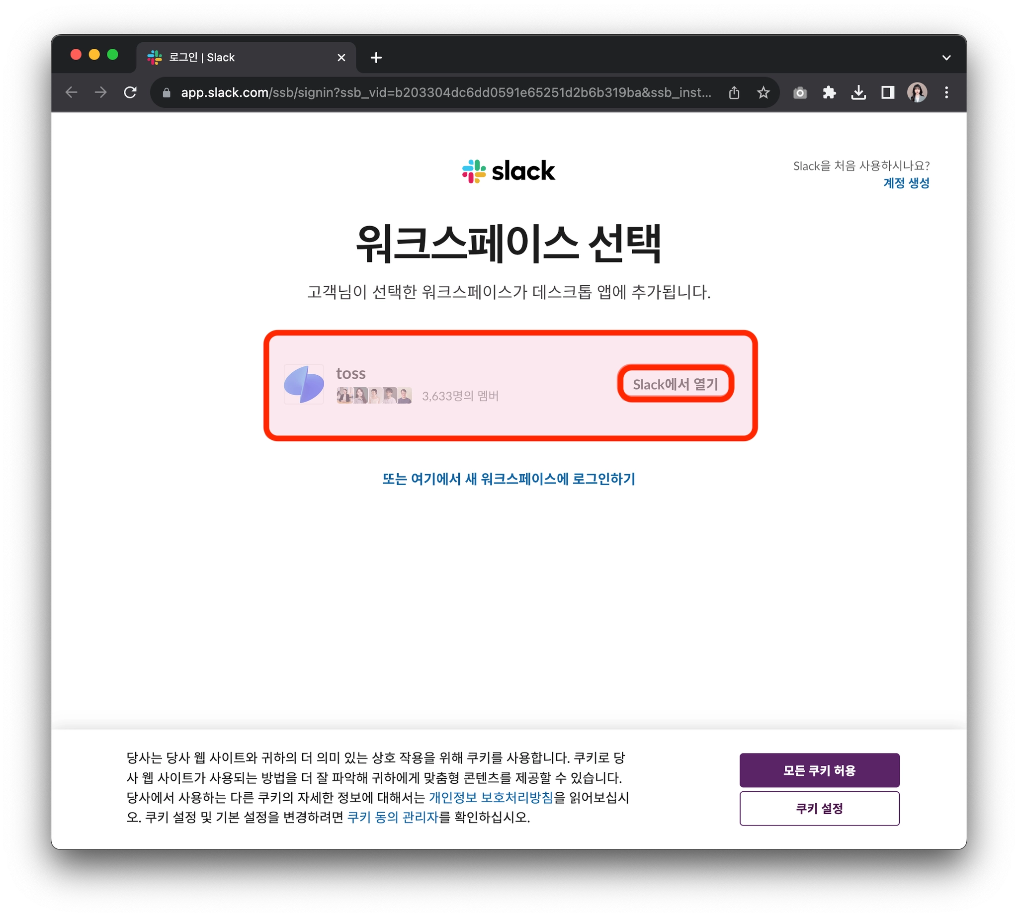This screenshot has width=1018, height=917.
Task: Click the camera screenshot extension icon
Action: (x=800, y=93)
